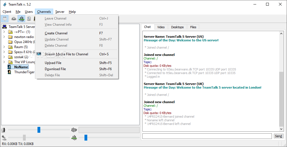Click the locked folder icon of Raum channel
This screenshot has height=147, width=287.
point(10,47)
